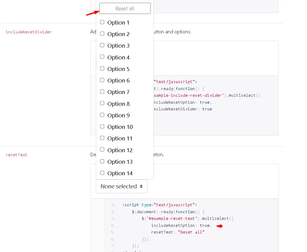Check the Option 1 checkbox
Viewport: 307px width, 252px height.
[x=102, y=22]
